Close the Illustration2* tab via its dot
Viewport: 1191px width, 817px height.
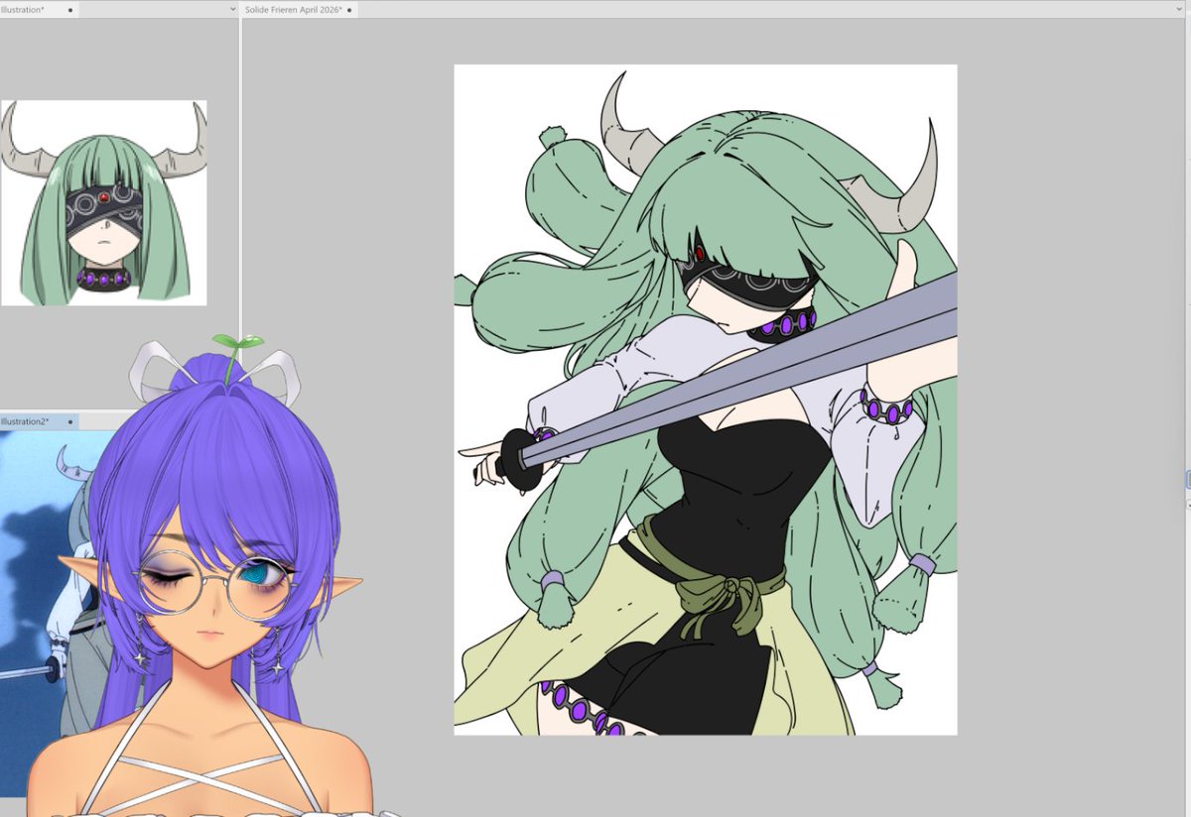(72, 421)
